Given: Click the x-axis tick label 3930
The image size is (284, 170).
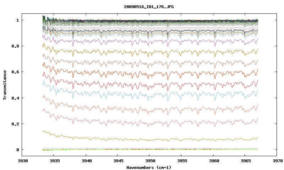Looking at the screenshot, I should (23, 160).
